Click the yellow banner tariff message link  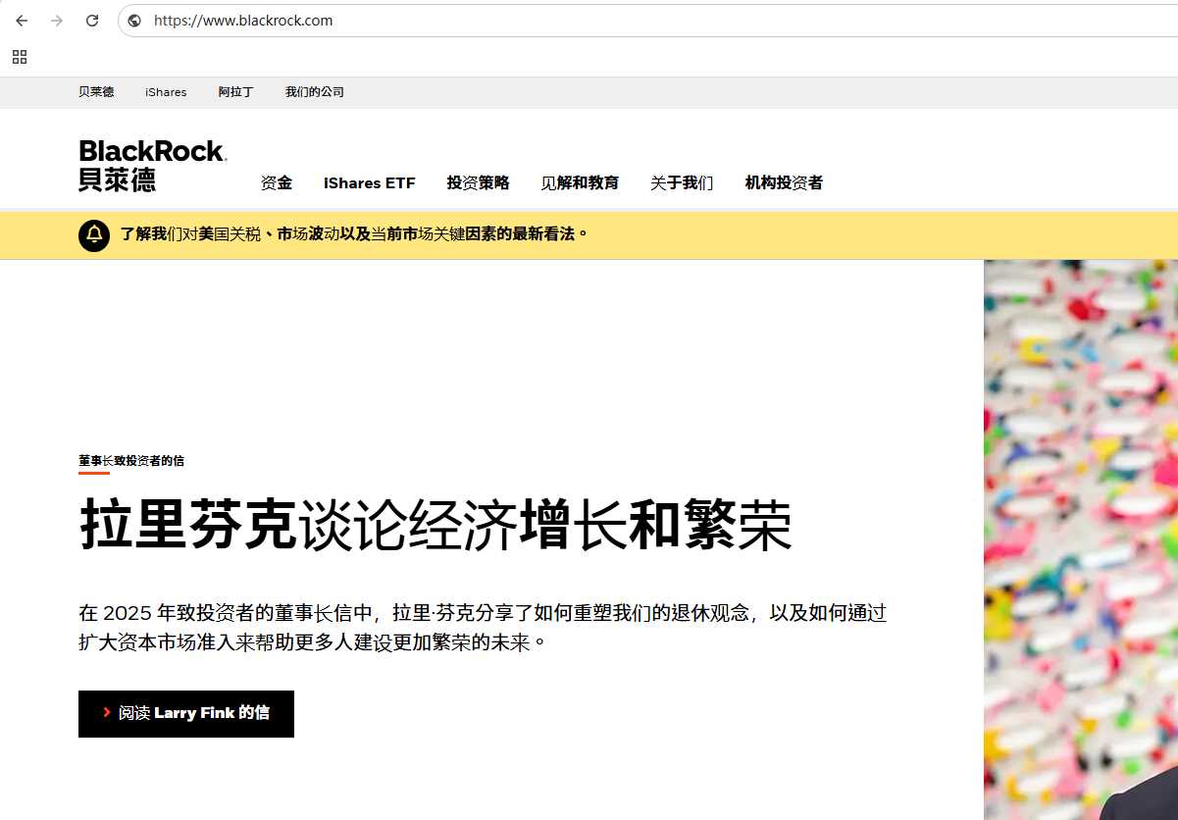point(354,234)
